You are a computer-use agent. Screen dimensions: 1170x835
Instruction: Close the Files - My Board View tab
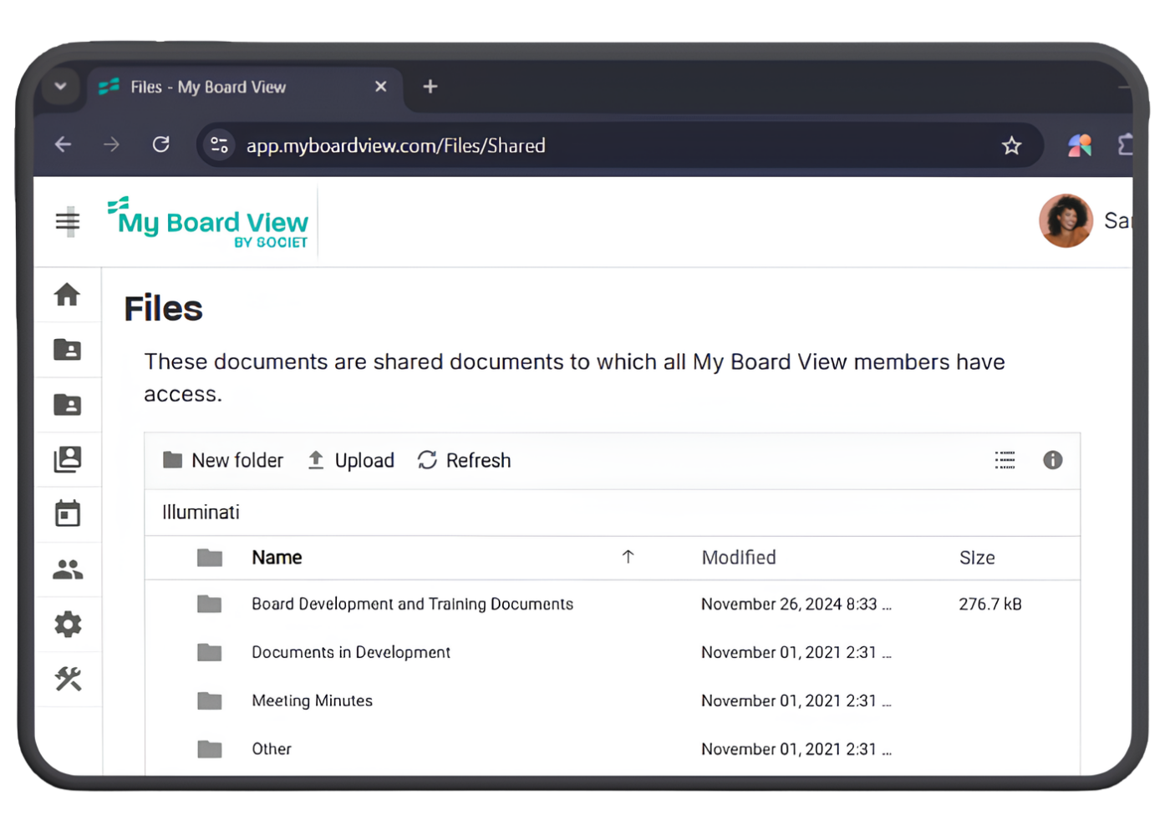click(x=381, y=87)
